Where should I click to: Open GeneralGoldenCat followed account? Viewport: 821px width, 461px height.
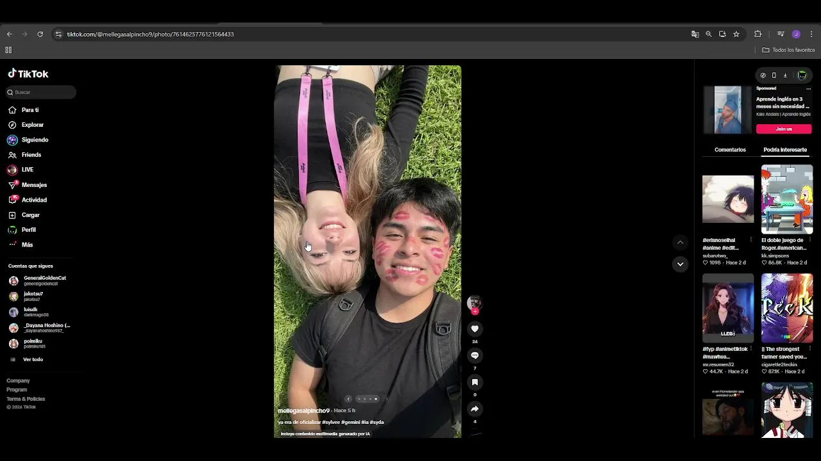click(37, 280)
